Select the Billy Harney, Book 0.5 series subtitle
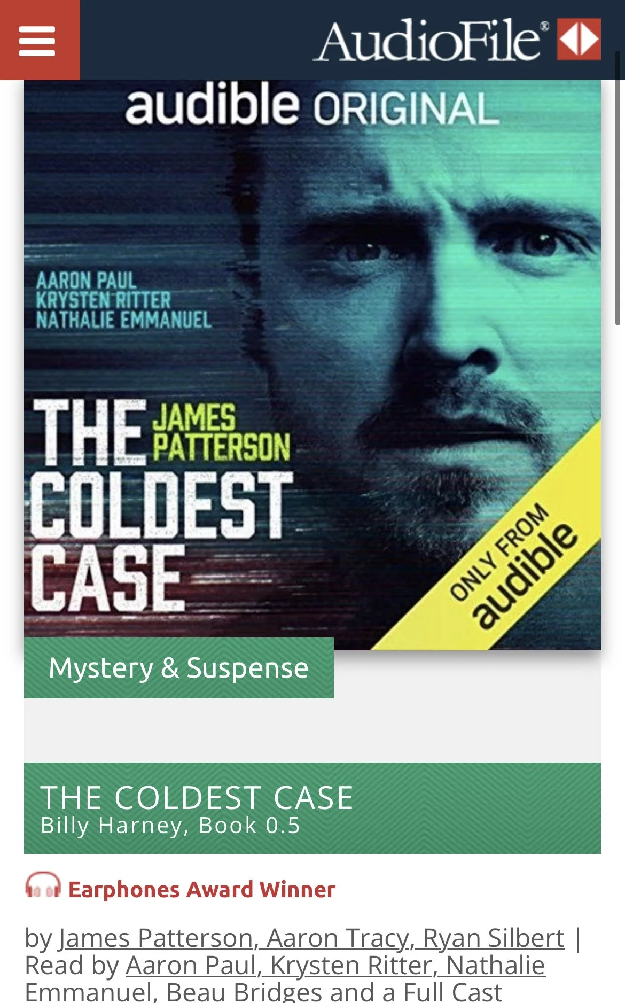This screenshot has height=1003, width=625. [170, 826]
